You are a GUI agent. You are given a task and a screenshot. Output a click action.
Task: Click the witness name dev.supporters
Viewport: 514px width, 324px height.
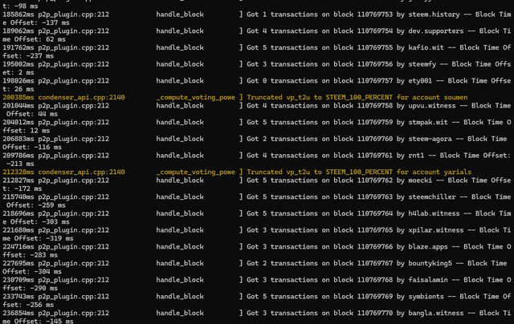point(435,31)
